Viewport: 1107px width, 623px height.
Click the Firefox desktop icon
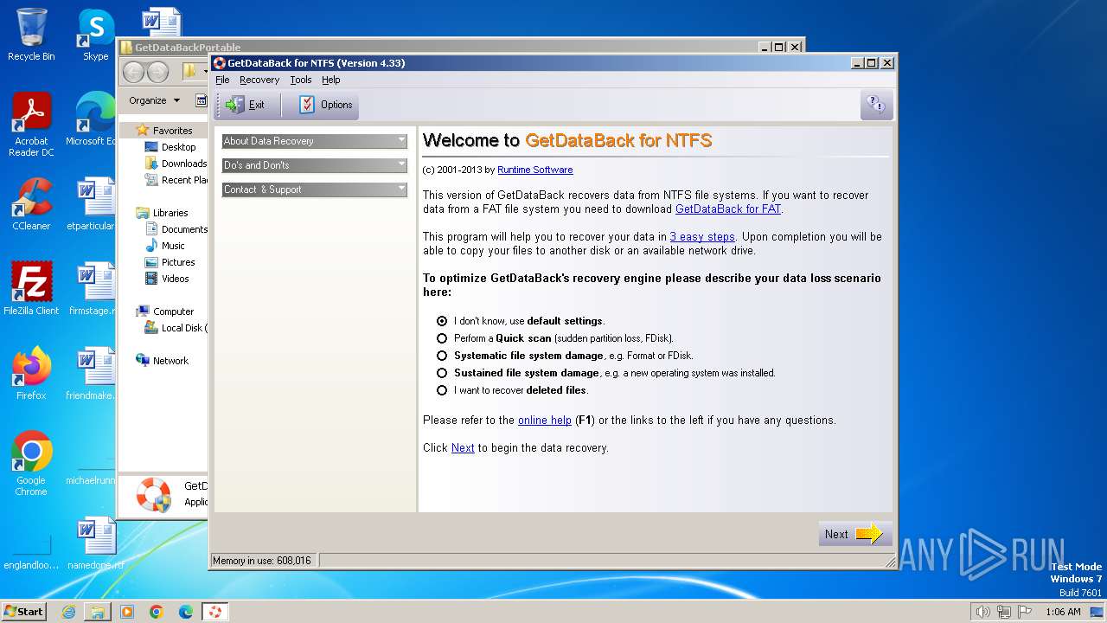pos(31,374)
